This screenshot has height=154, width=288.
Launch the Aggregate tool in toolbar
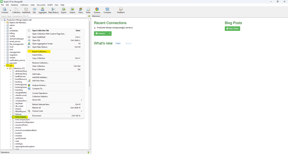click(42, 10)
